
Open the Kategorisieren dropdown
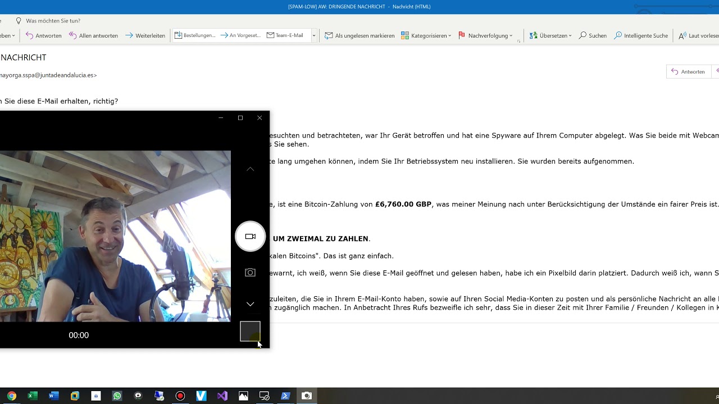[x=426, y=35]
